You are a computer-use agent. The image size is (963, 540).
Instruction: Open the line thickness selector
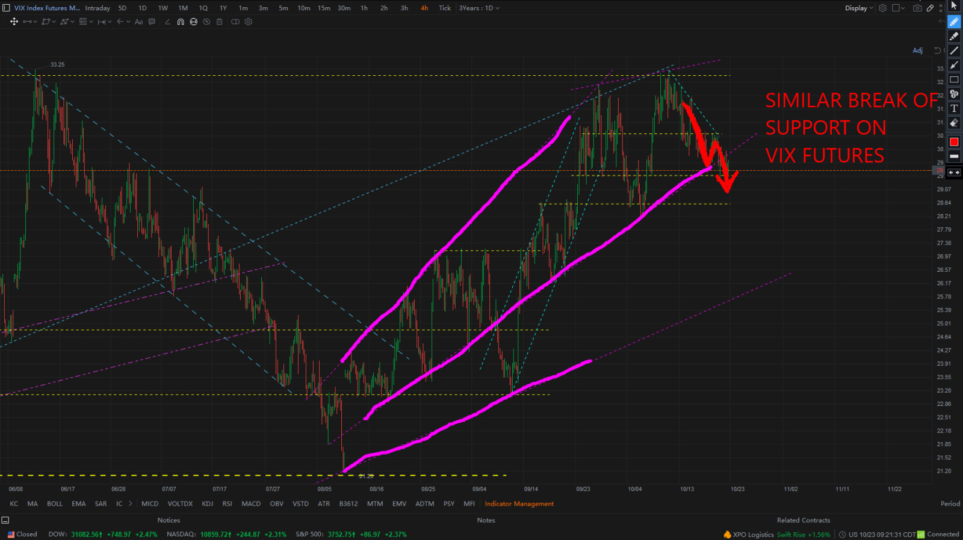[954, 156]
